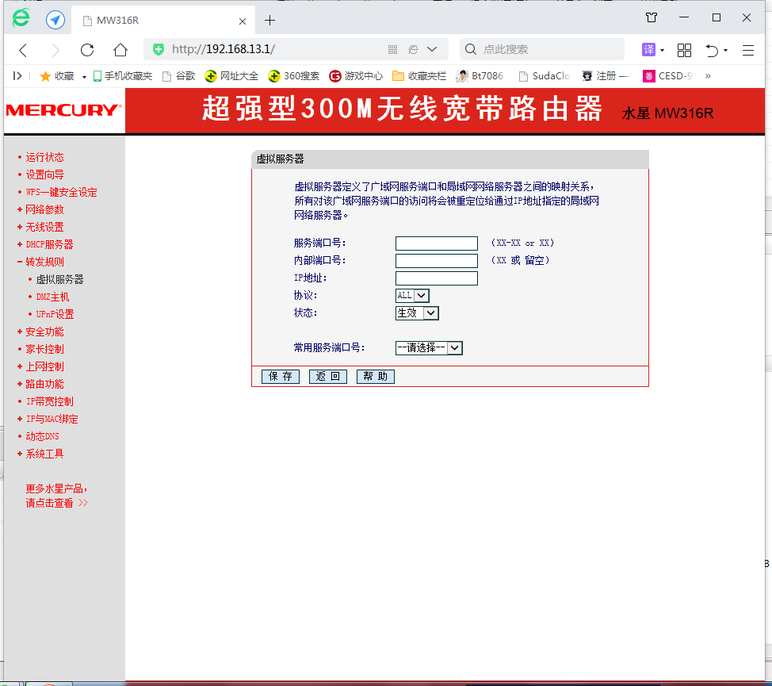The width and height of the screenshot is (772, 686).
Task: Go forward to next page
Action: pyautogui.click(x=55, y=50)
